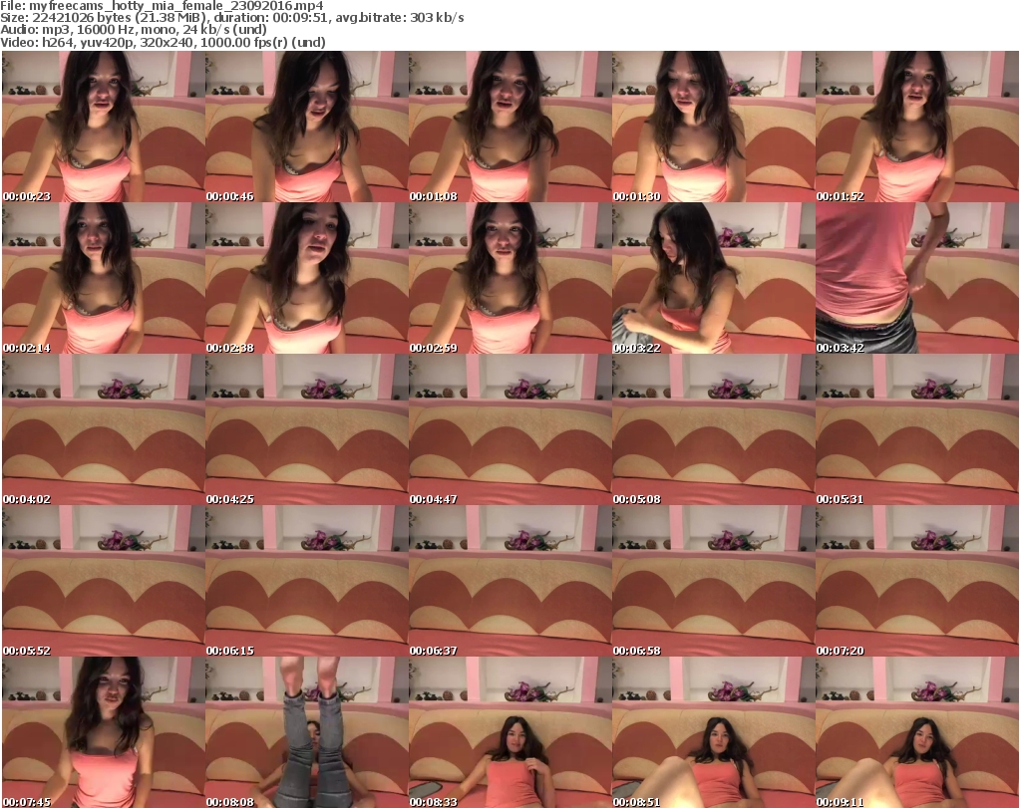This screenshot has height=808, width=1021.
Task: Pick the empty-sofa frame at 00:05:08
Action: pos(713,430)
